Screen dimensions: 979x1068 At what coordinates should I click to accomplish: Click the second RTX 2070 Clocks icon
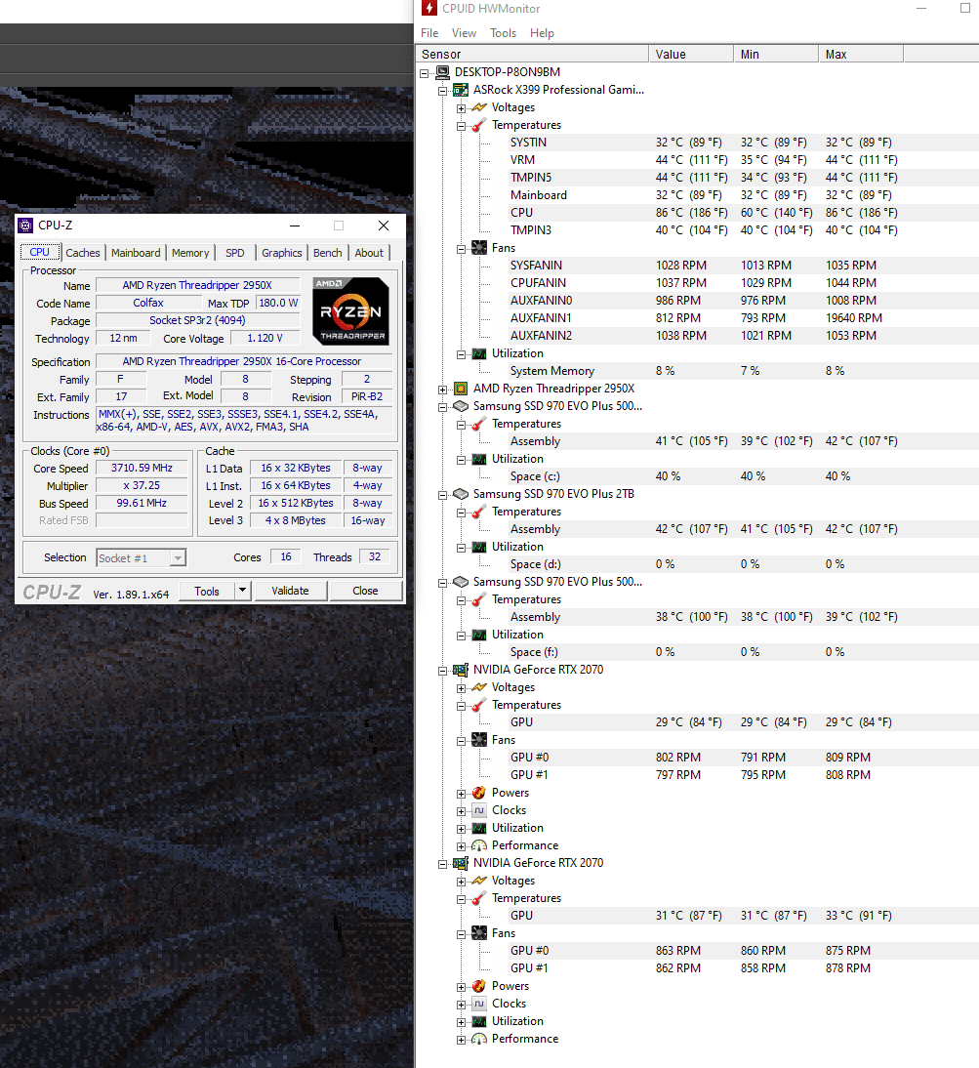479,1004
